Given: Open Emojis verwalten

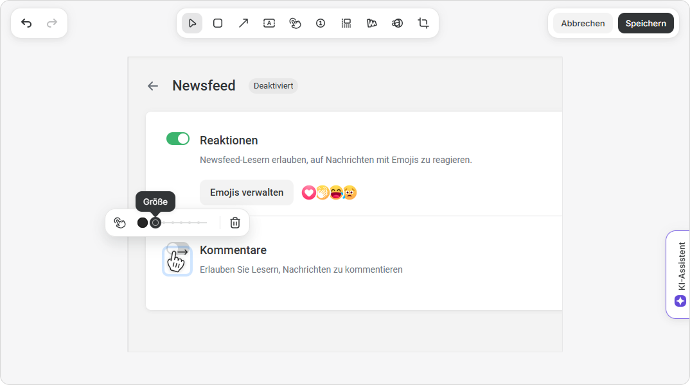Looking at the screenshot, I should [x=247, y=193].
